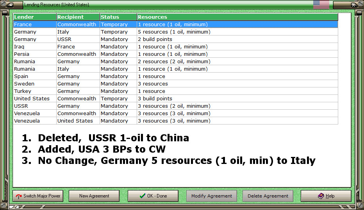Click the United States flag icon
Image resolution: width=364 pixels, height=210 pixels.
tap(321, 4)
